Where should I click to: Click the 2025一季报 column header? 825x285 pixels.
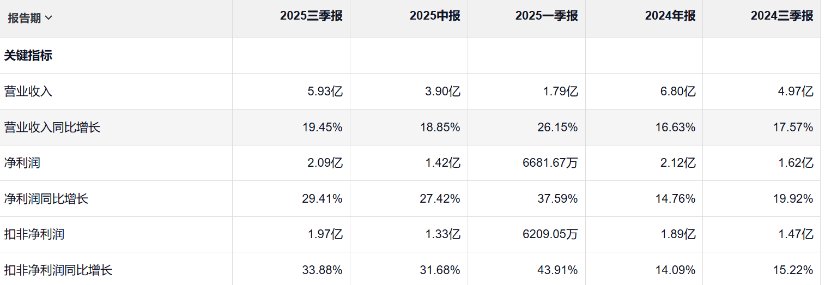click(x=547, y=16)
